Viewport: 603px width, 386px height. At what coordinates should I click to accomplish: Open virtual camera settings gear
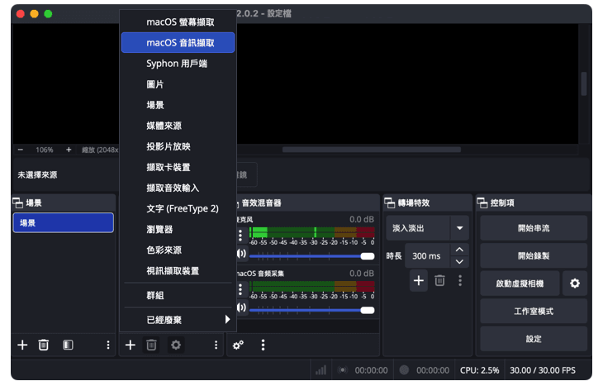click(574, 284)
